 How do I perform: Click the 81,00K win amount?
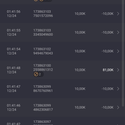pos(108,70)
